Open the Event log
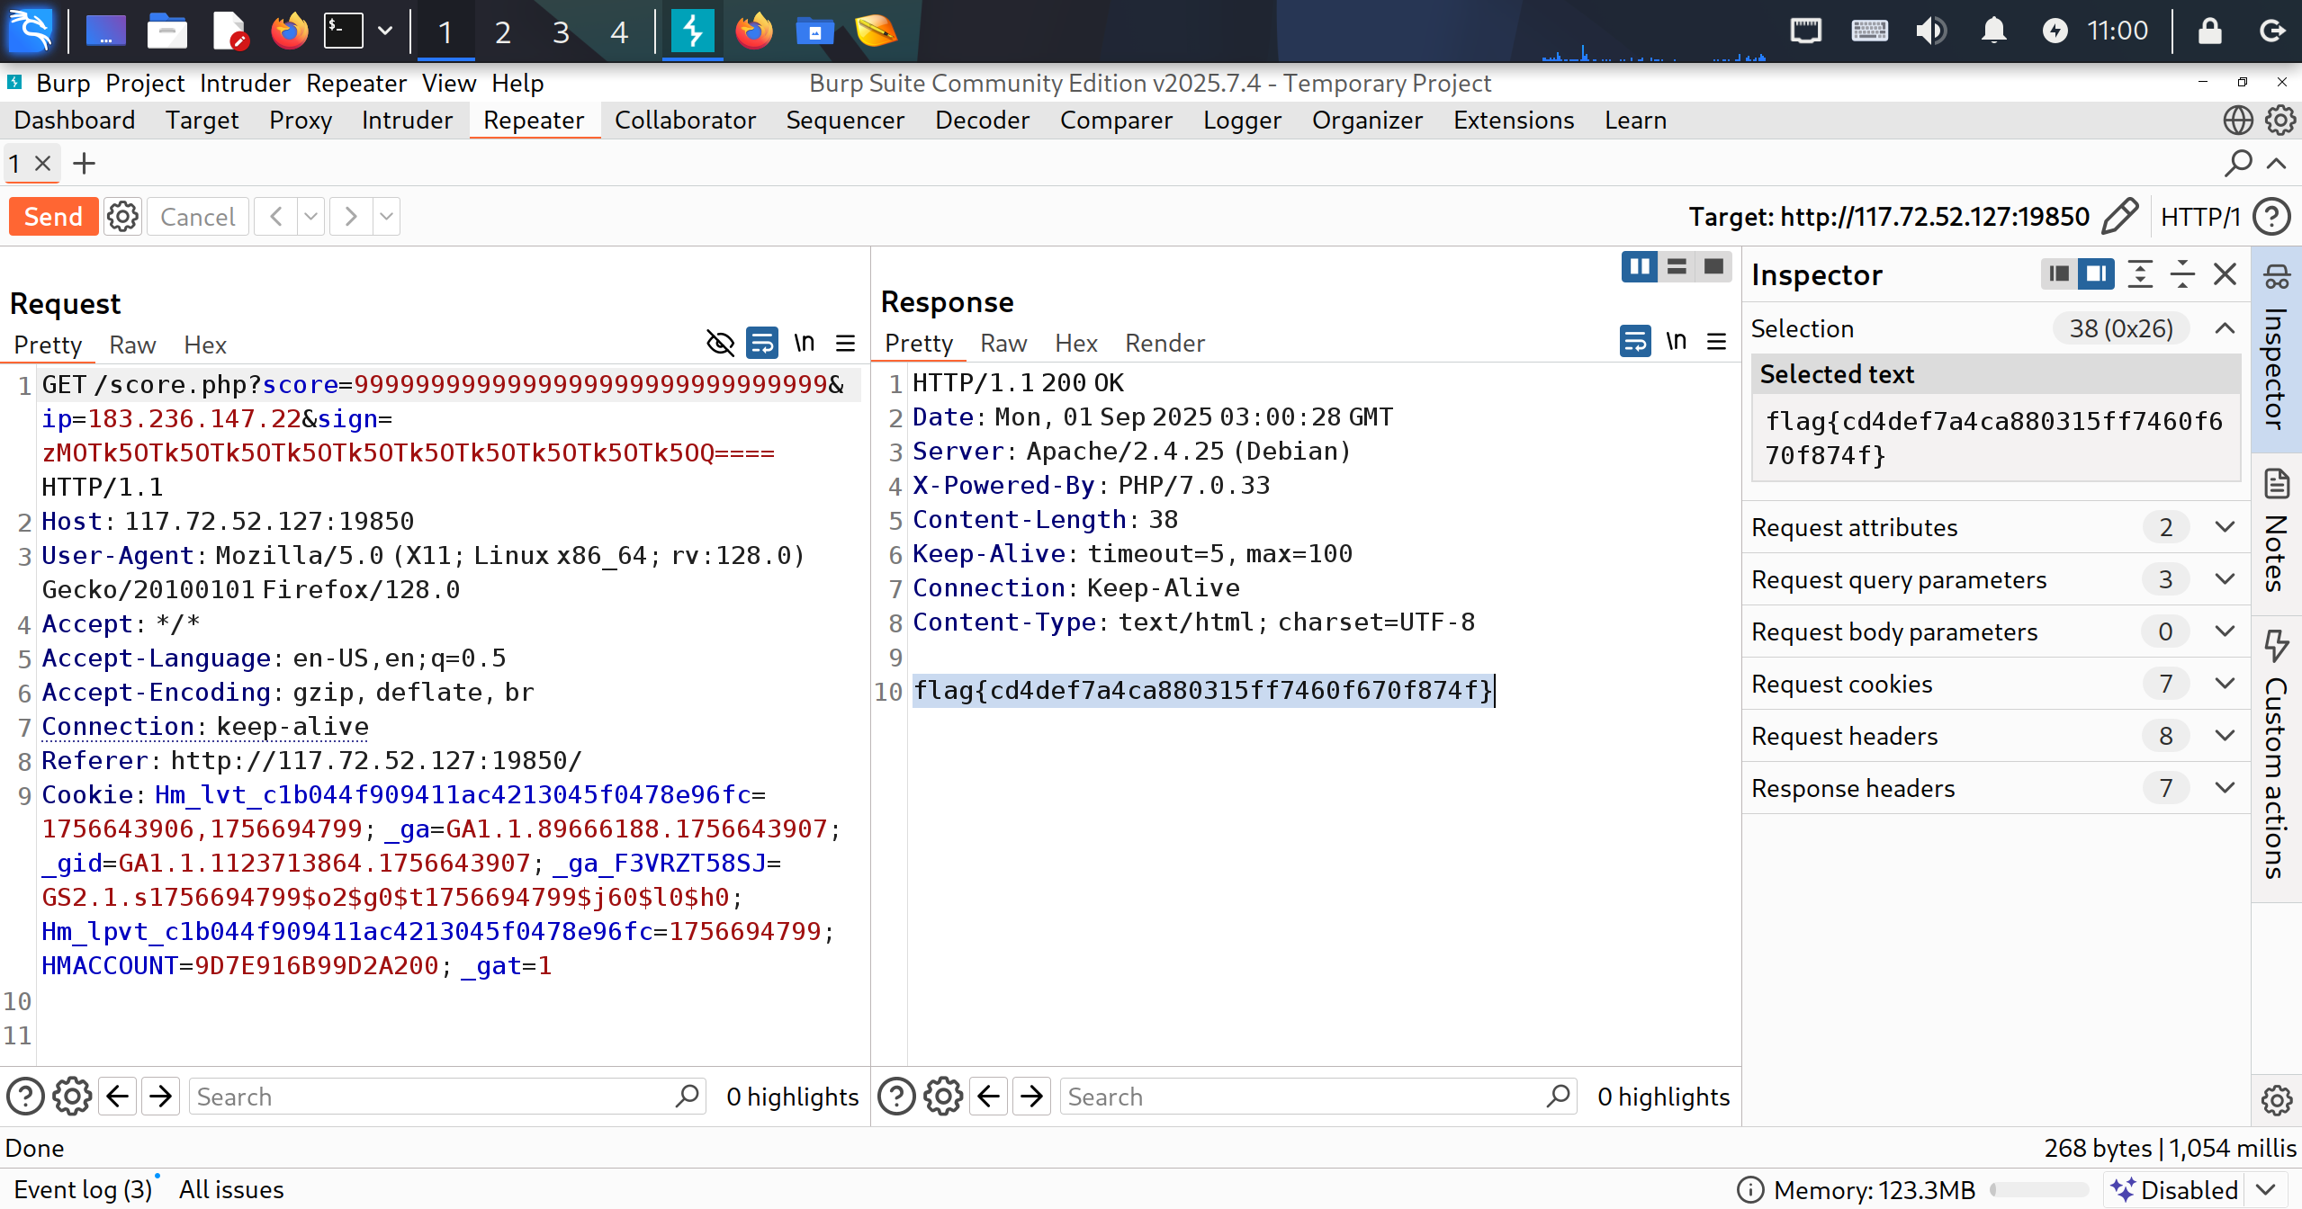Image resolution: width=2302 pixels, height=1209 pixels. tap(83, 1189)
